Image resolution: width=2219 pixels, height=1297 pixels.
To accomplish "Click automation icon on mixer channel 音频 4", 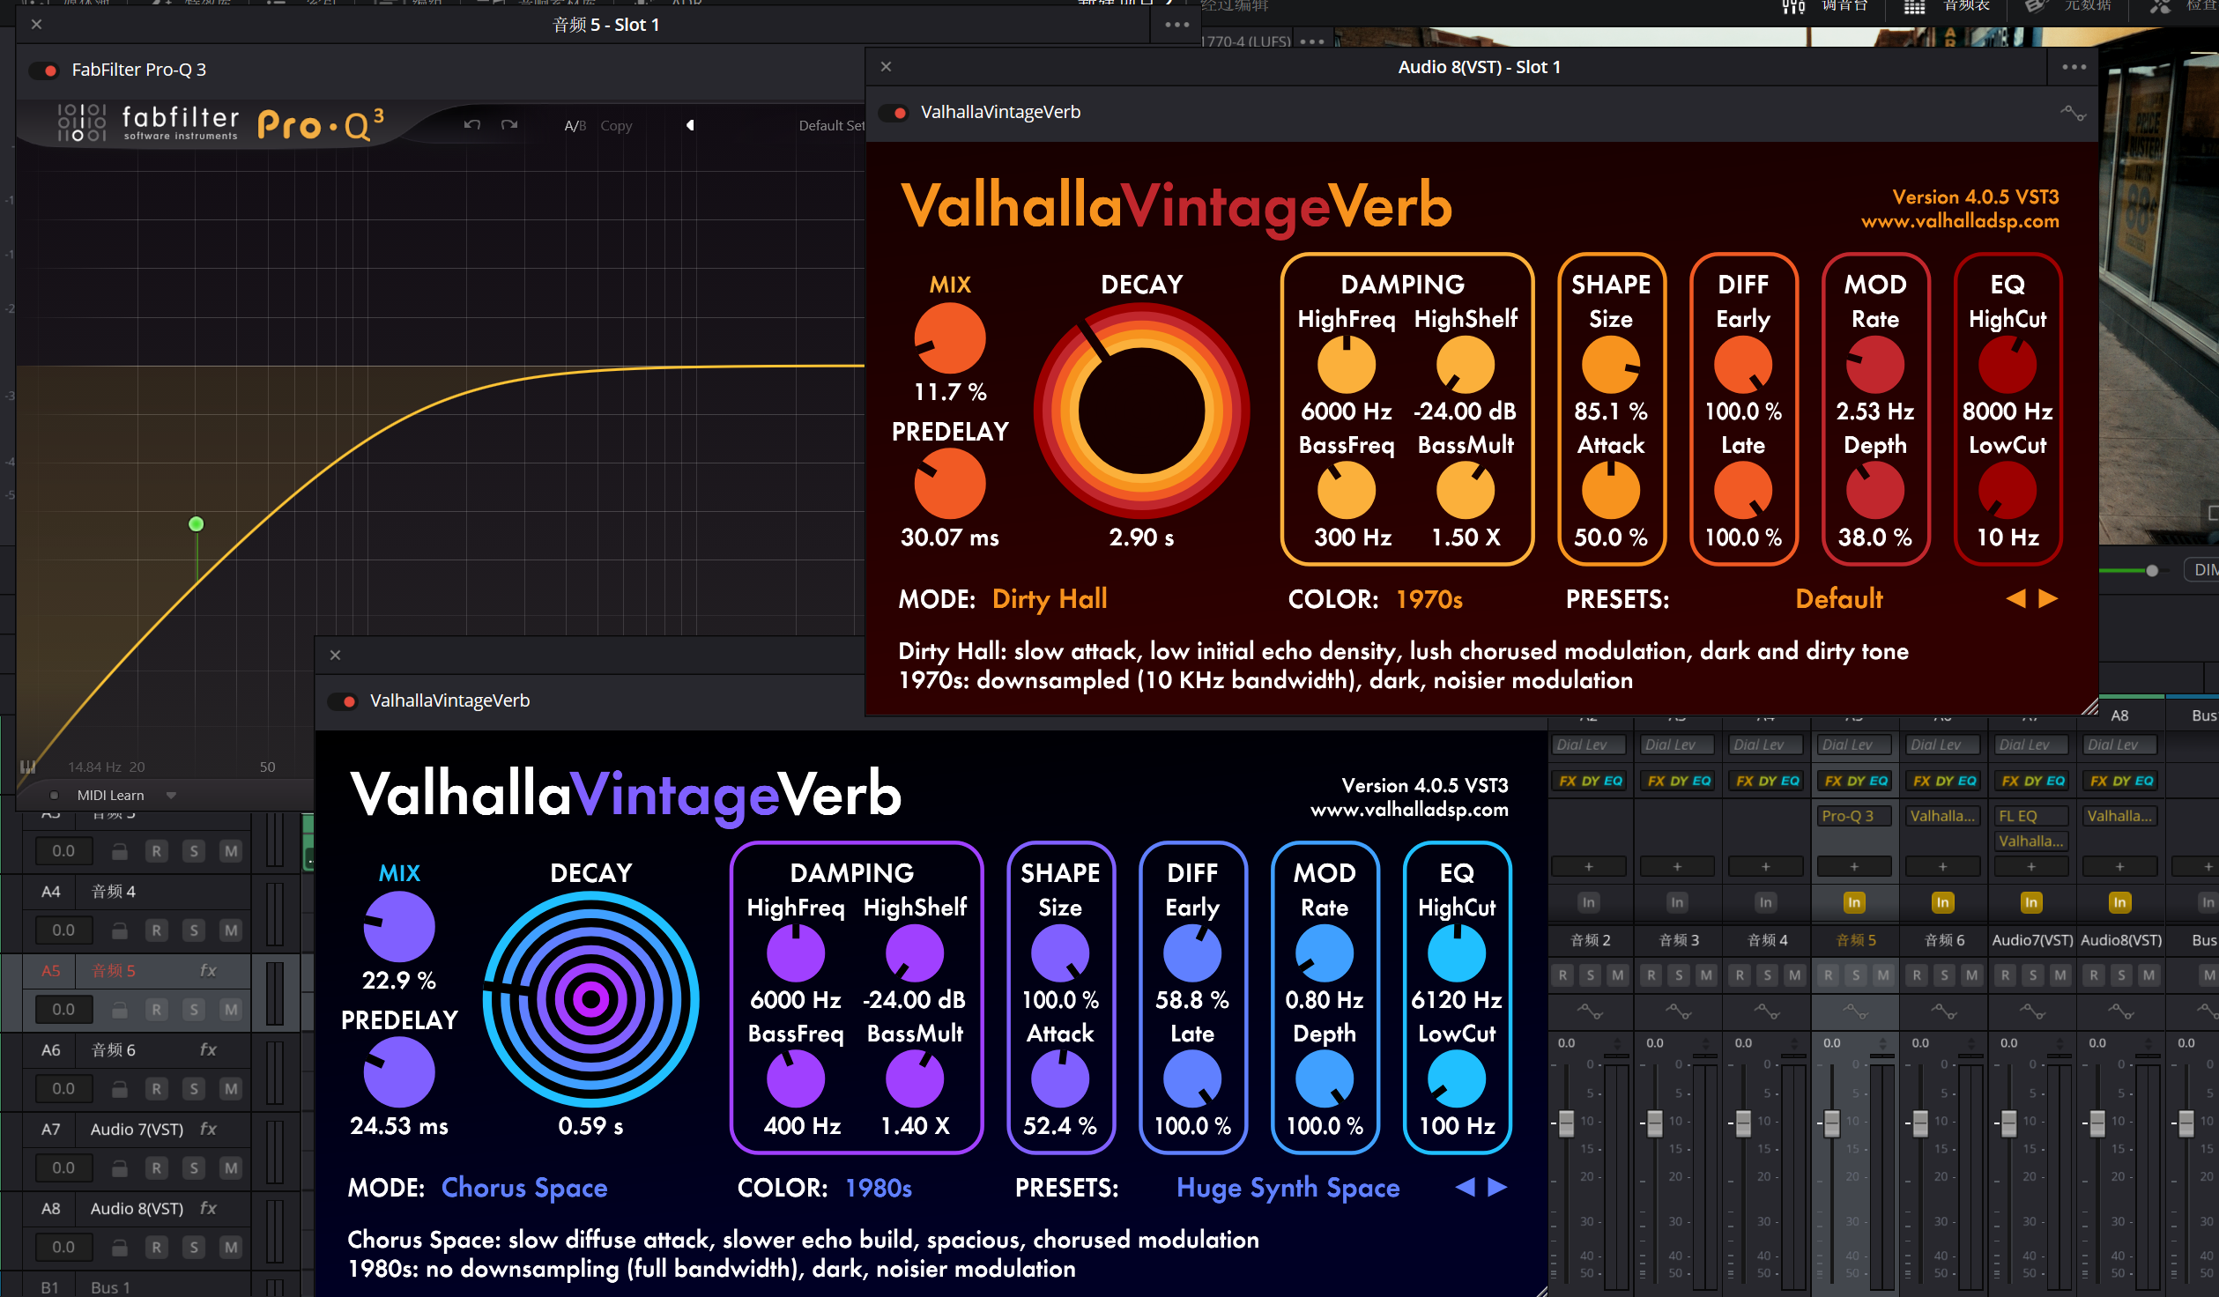I will [x=1766, y=1012].
